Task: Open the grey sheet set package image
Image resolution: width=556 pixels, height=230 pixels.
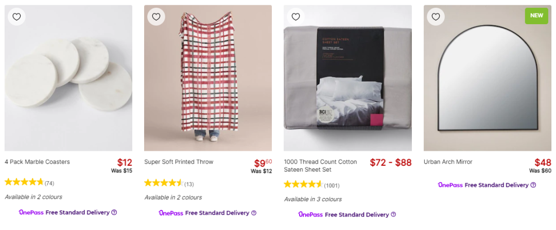Action: (x=347, y=78)
